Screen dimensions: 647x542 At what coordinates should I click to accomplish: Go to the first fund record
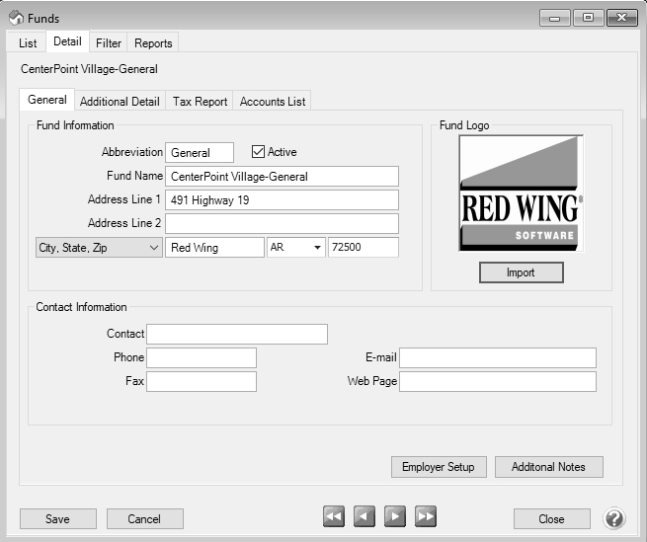(x=334, y=517)
